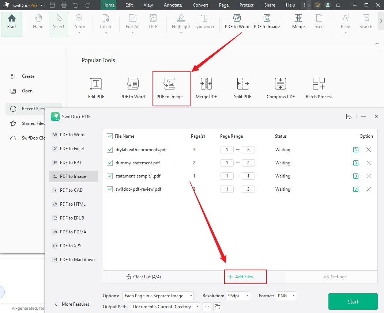Uncheck swifdoo-pdf-review.pdf from the list
This screenshot has height=313, width=384.
[x=109, y=189]
